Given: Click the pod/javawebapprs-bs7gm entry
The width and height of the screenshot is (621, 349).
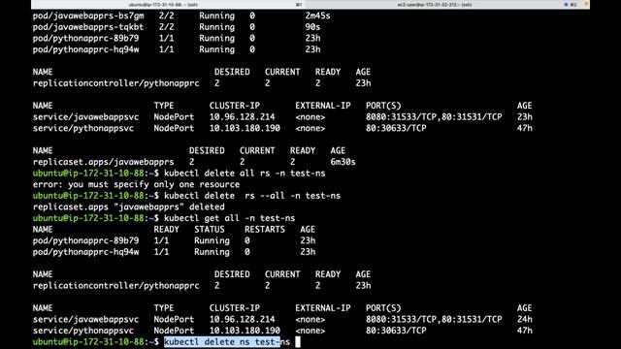Looking at the screenshot, I should (x=88, y=16).
